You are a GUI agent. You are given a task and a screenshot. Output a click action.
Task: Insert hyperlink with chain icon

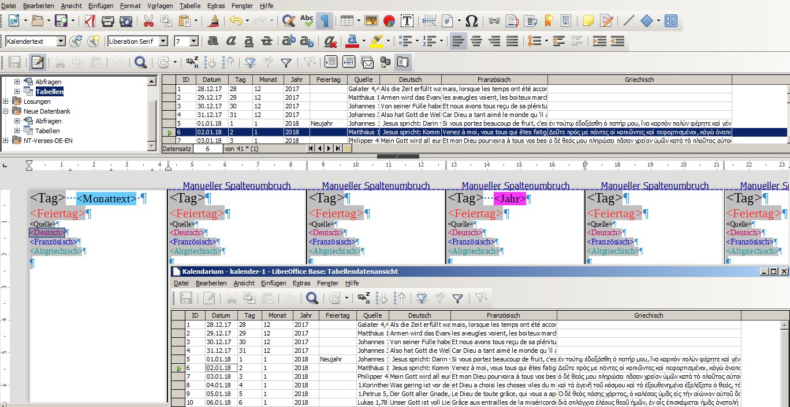494,21
